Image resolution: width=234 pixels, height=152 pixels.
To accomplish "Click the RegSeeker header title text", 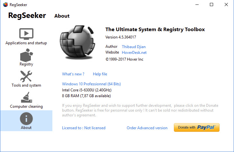I will (x=27, y=15).
